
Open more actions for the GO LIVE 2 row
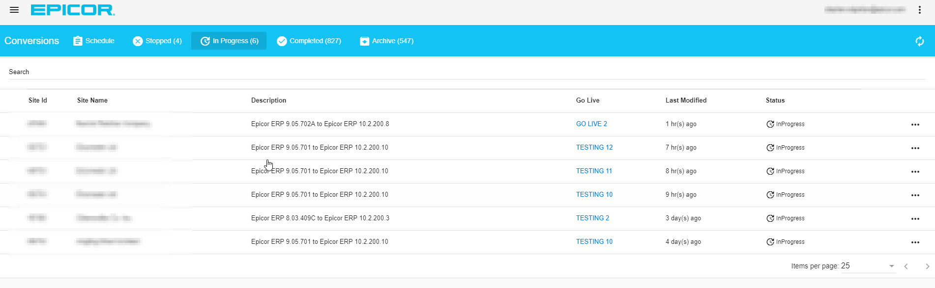point(915,125)
